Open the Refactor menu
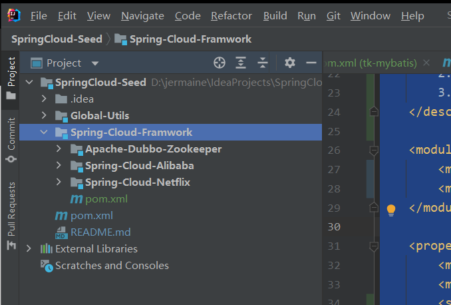The height and width of the screenshot is (305, 451). (231, 16)
